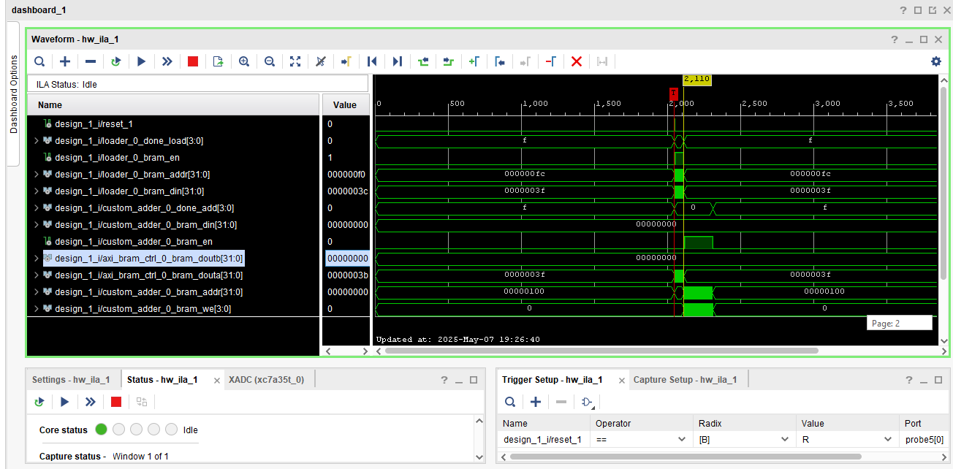
Task: Run trigger for ILA in waveform toolbar
Action: tap(142, 61)
